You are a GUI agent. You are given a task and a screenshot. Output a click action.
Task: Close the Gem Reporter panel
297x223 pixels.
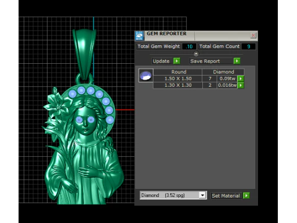pyautogui.click(x=253, y=35)
